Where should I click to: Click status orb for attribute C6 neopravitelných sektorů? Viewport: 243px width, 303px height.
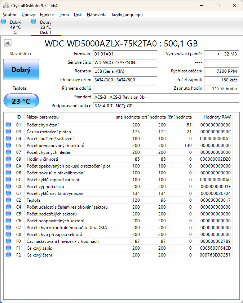(8, 221)
